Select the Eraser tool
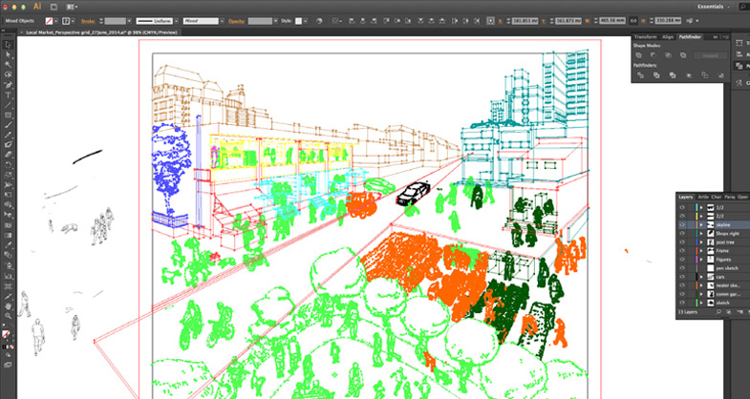This screenshot has height=399, width=750. coord(9,155)
